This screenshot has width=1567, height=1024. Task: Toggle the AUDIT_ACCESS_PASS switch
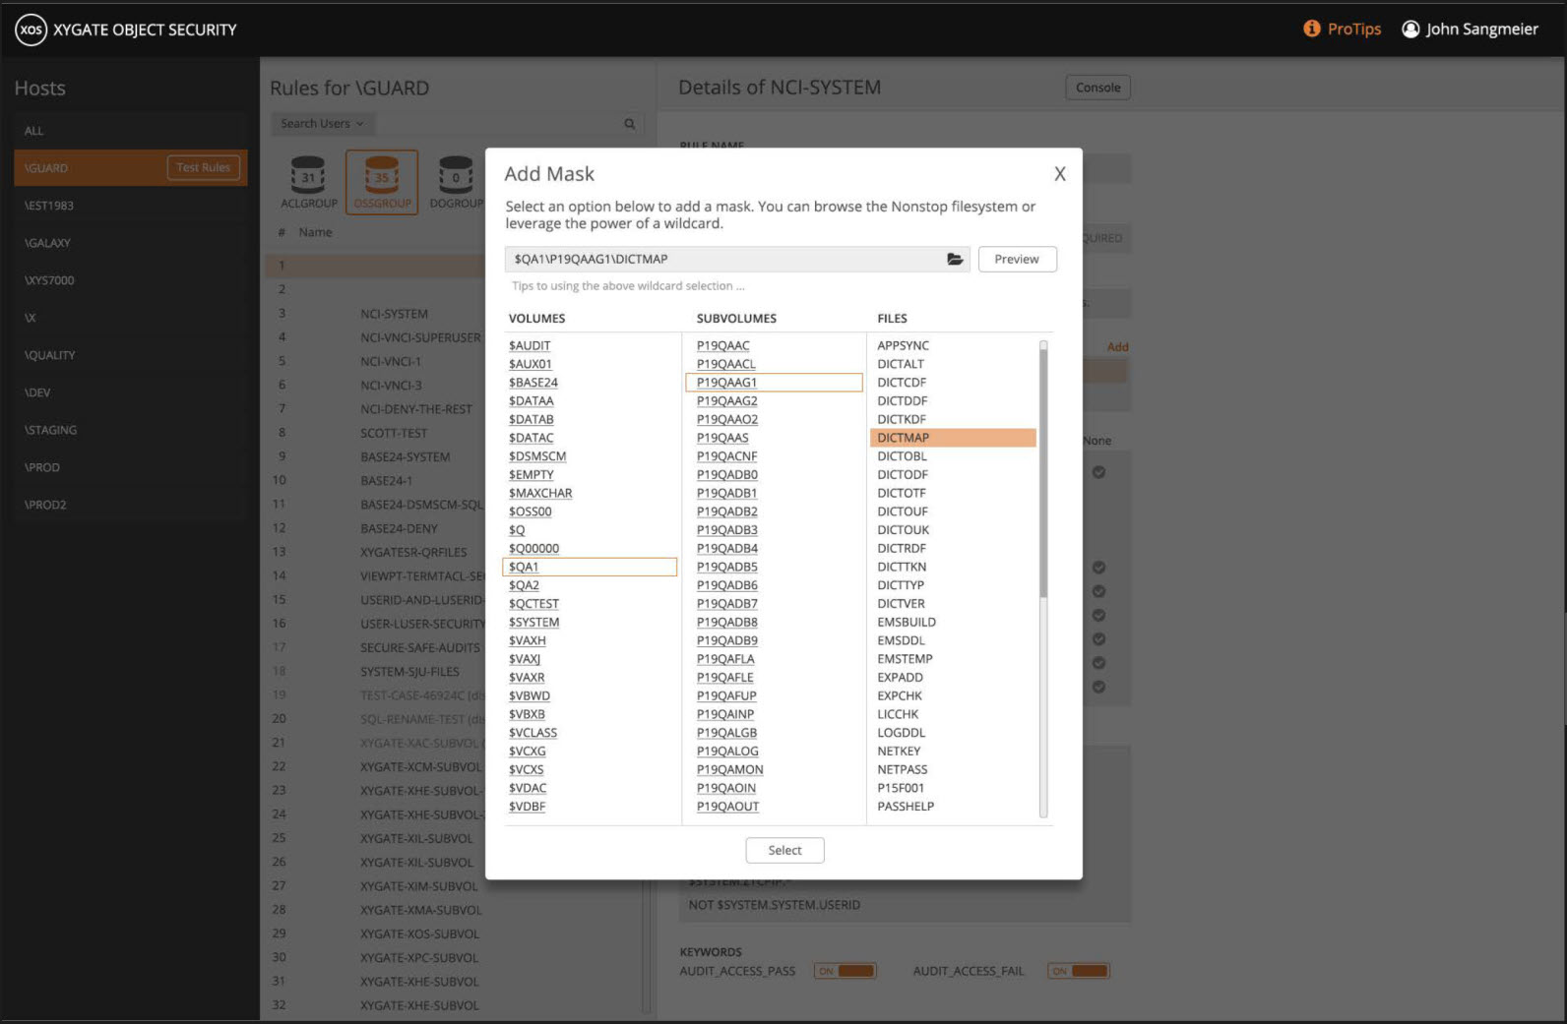coord(846,971)
